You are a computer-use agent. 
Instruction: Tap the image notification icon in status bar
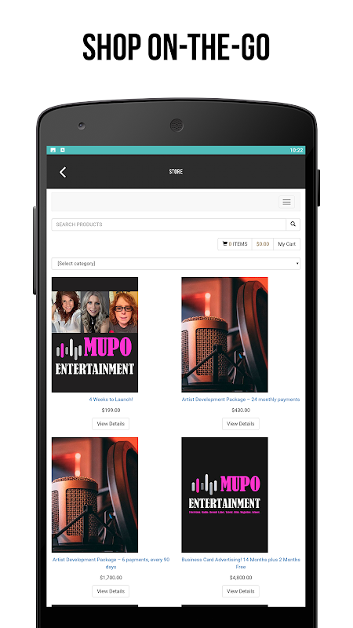(53, 150)
